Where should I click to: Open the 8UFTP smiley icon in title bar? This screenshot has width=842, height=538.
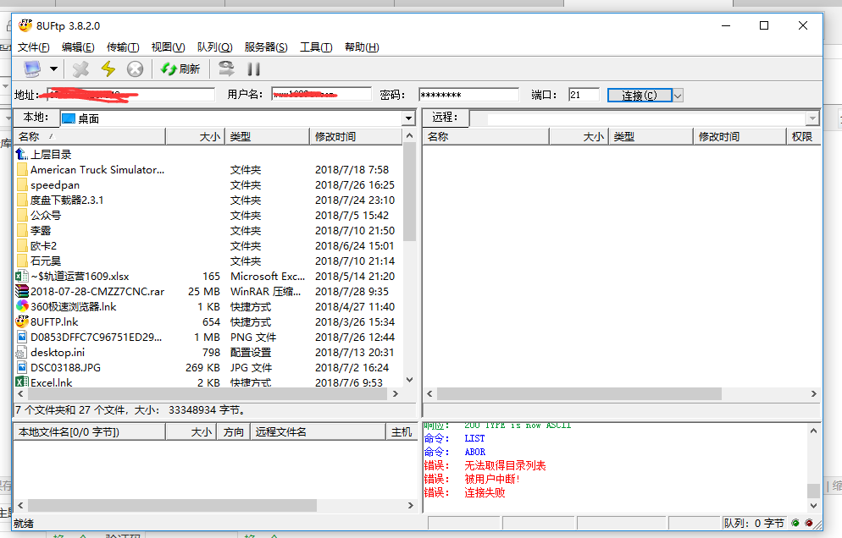pos(25,25)
